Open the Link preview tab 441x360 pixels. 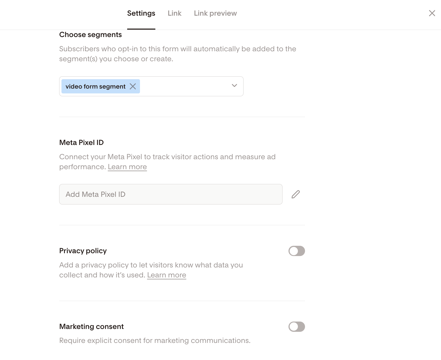coord(215,13)
